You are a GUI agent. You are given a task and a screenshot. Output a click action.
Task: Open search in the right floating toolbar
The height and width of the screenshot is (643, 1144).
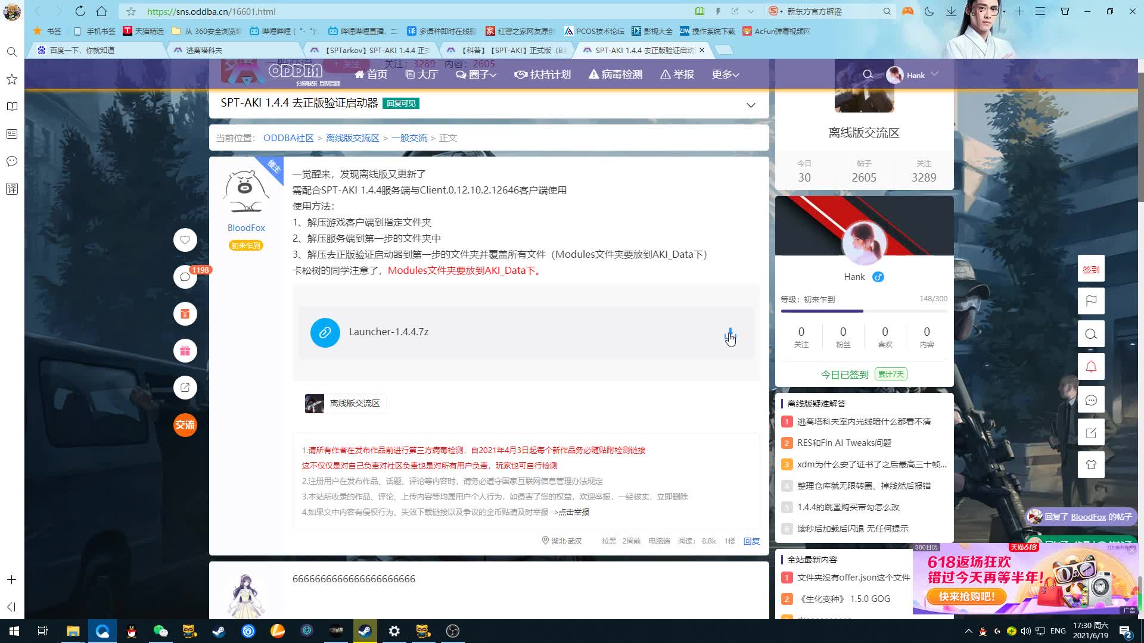[1091, 334]
